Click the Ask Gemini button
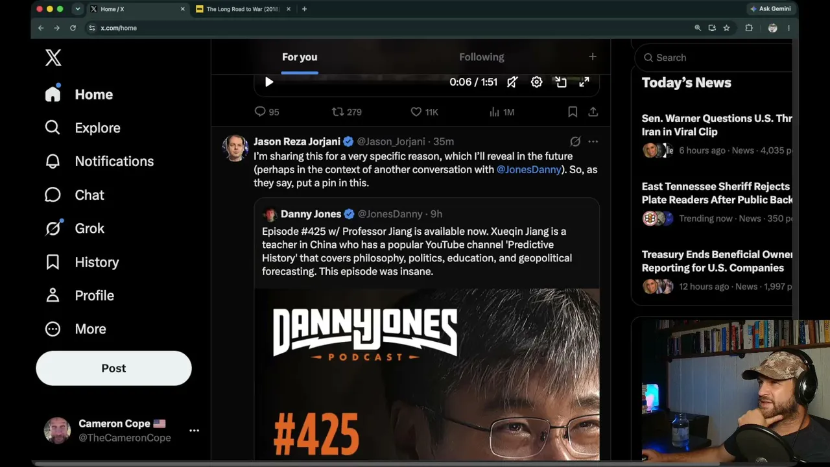The width and height of the screenshot is (830, 467). point(770,9)
